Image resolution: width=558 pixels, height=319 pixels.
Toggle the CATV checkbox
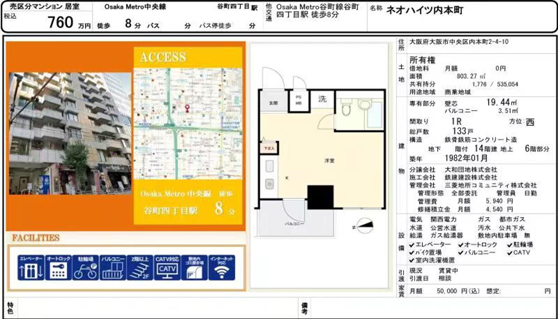click(x=510, y=253)
